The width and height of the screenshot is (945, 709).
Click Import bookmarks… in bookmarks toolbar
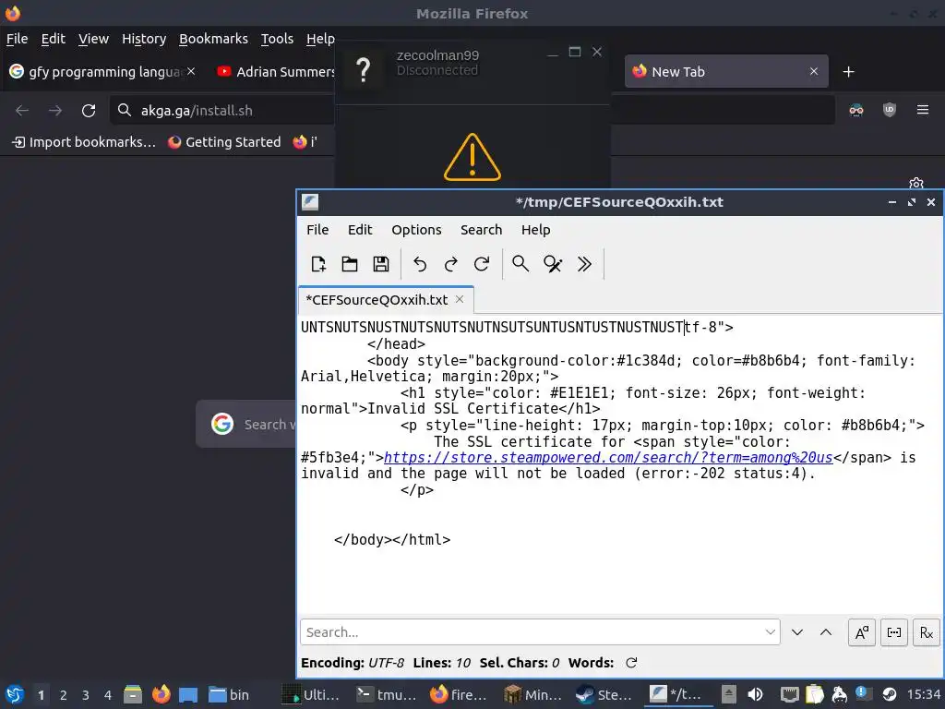coord(84,142)
